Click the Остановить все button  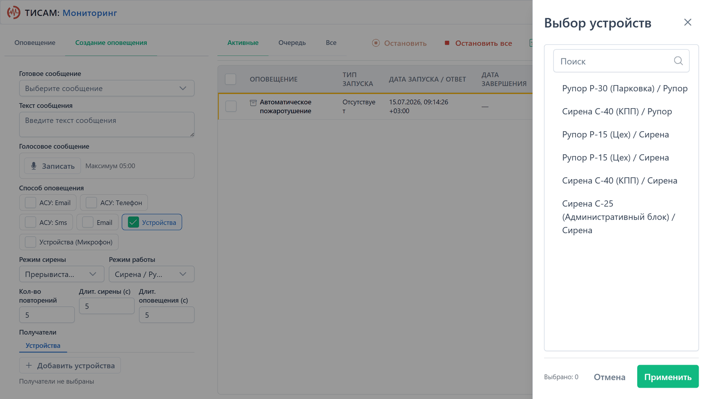[478, 43]
